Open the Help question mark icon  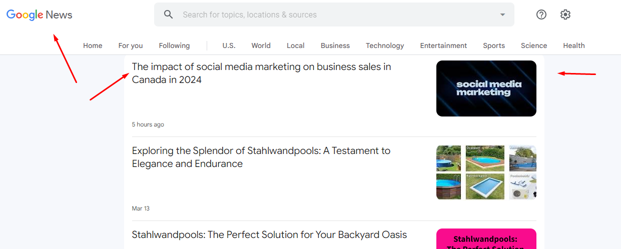(x=541, y=14)
